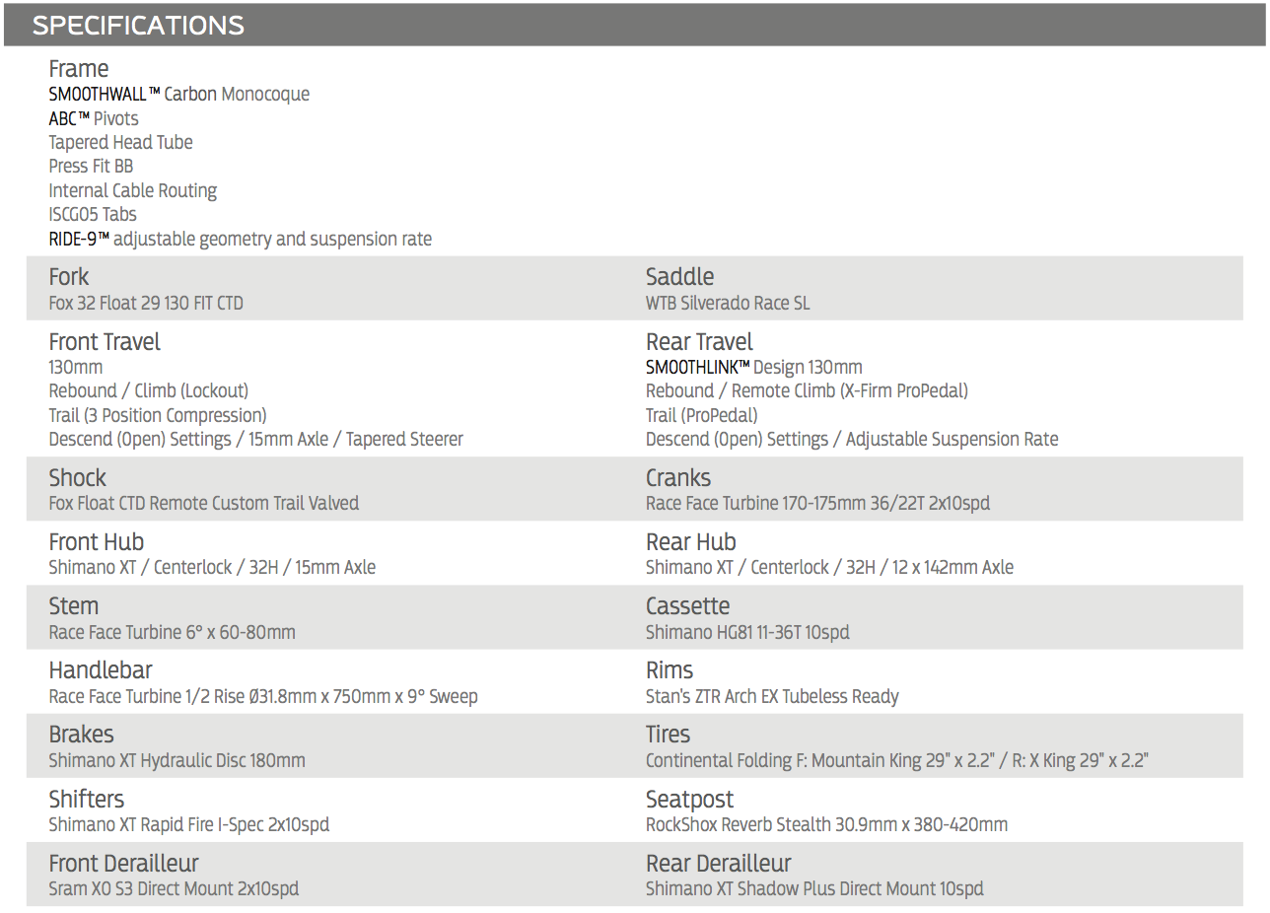Screen dimensions: 1270x913
Task: Select the Shimano XT Shadow Plus rear derailleur
Action: pos(814,889)
